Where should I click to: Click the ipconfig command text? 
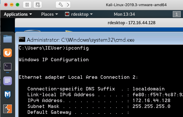point(77,48)
